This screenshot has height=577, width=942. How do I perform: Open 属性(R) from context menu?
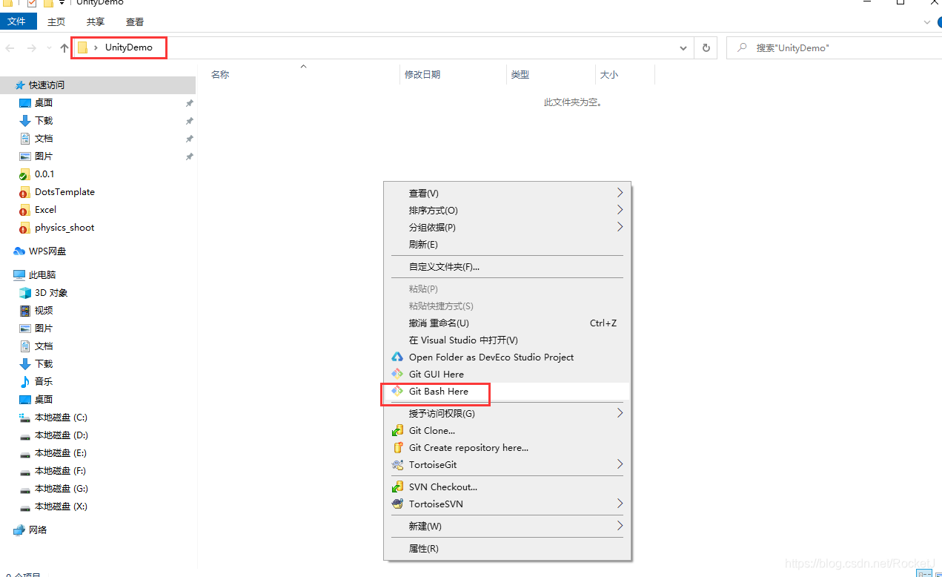(424, 548)
